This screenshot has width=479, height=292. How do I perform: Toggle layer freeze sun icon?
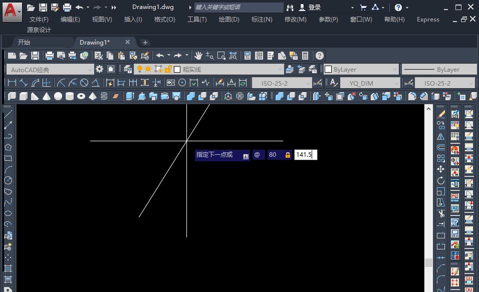(x=148, y=69)
